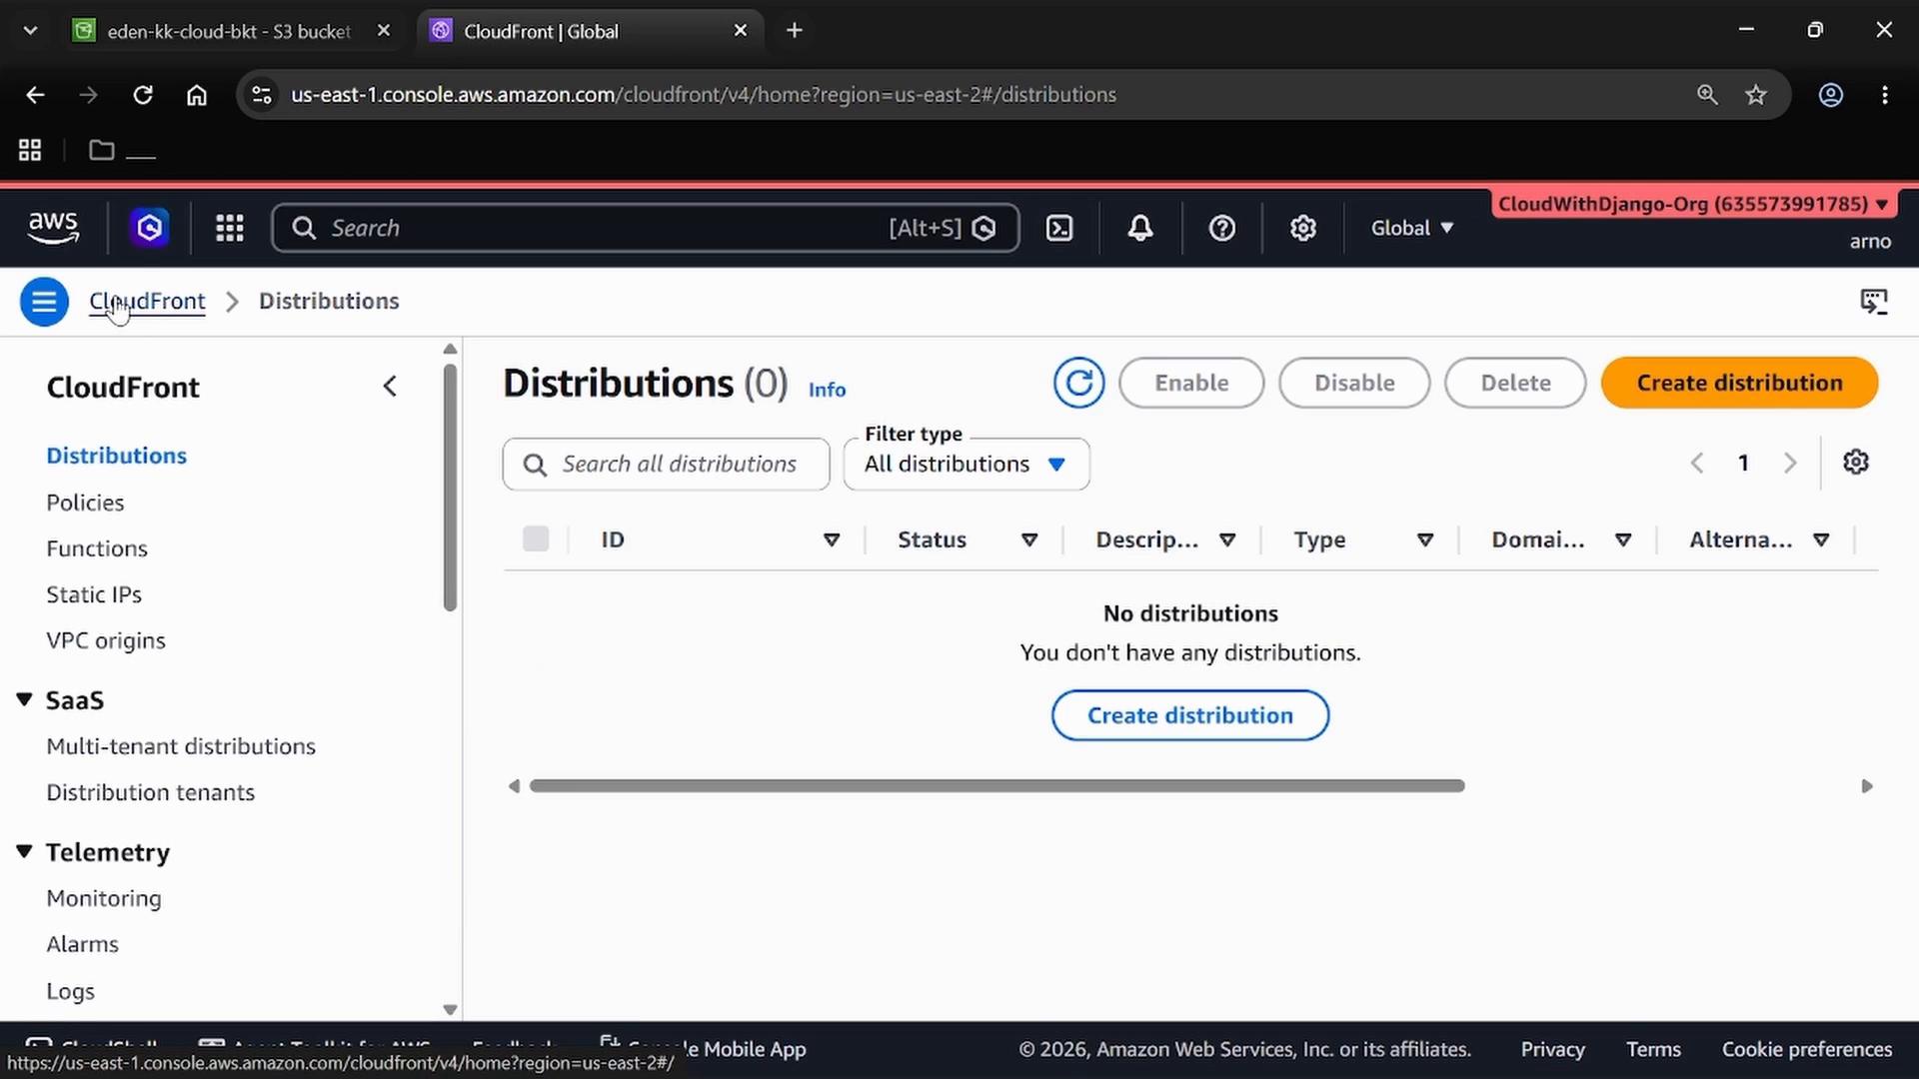This screenshot has height=1079, width=1919.
Task: Switch to the eden-kk-cloud-bkt S3 tab
Action: (x=229, y=31)
